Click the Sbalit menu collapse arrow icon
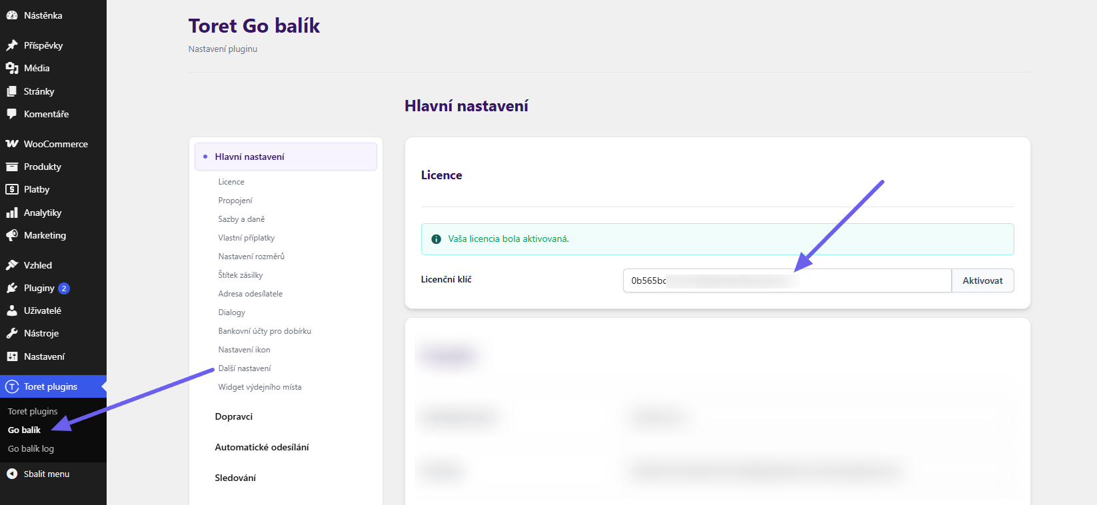Screen dimensions: 1097x505 tap(12, 474)
